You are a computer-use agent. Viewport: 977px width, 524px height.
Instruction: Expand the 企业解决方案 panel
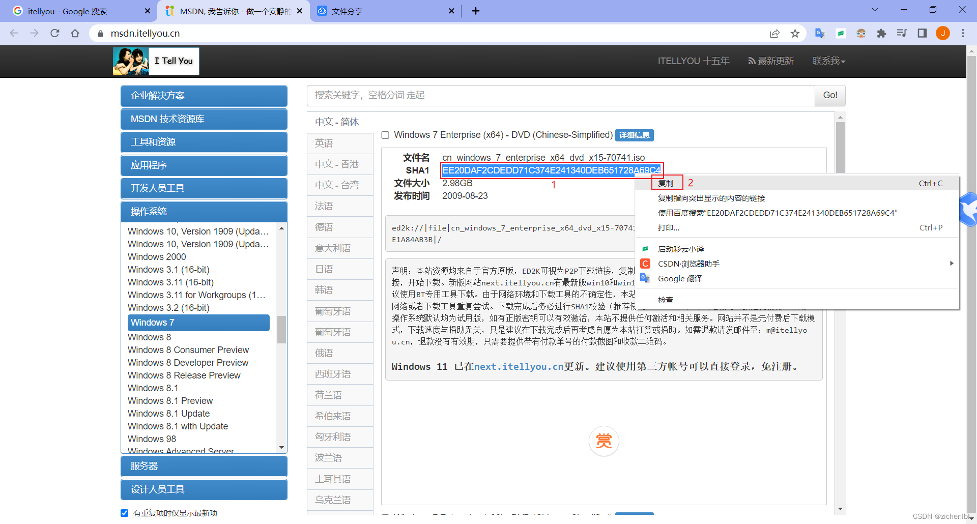click(x=204, y=96)
